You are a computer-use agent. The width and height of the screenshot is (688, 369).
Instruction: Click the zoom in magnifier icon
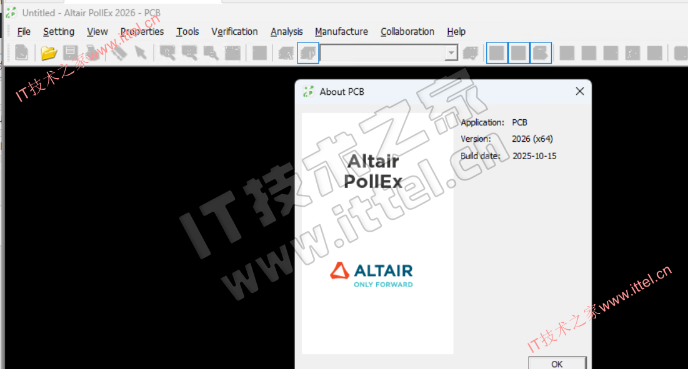pos(167,53)
